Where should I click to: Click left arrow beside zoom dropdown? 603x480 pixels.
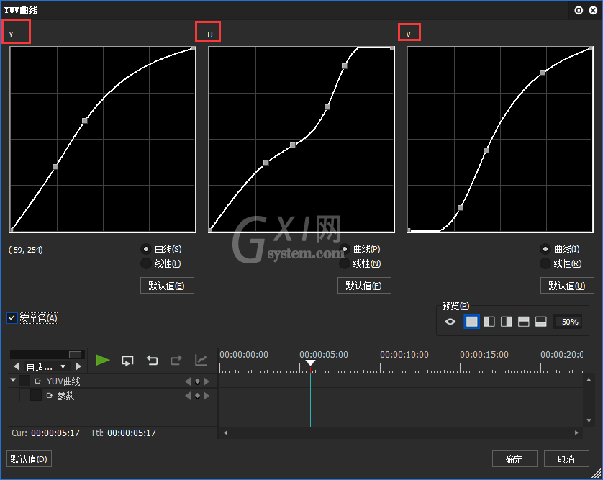point(17,366)
